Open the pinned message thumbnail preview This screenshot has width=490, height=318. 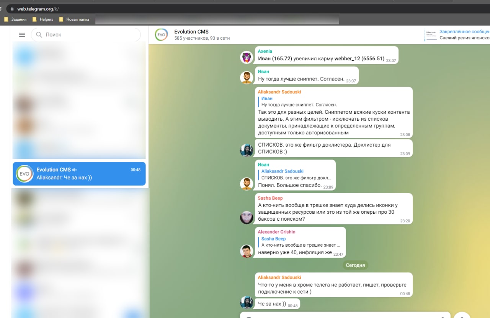click(431, 35)
